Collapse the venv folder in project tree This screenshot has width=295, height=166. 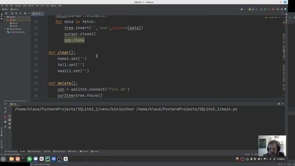8,20
